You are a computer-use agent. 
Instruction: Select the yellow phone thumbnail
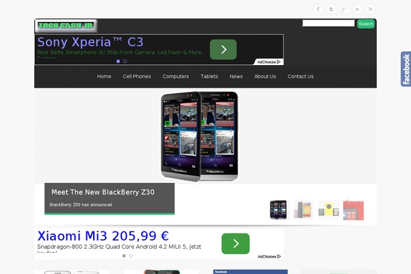[329, 210]
